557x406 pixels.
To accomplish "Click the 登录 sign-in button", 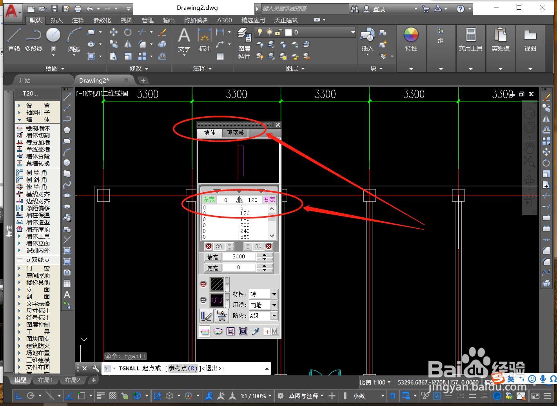I will click(374, 9).
